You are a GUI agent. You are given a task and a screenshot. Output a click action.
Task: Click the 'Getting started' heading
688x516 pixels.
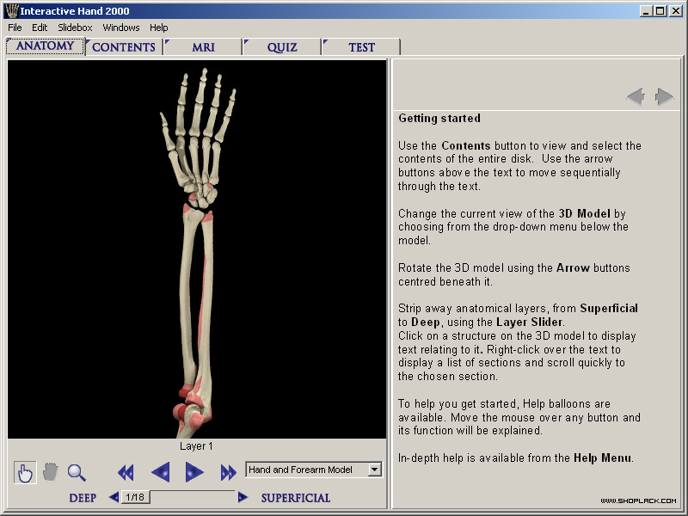439,119
